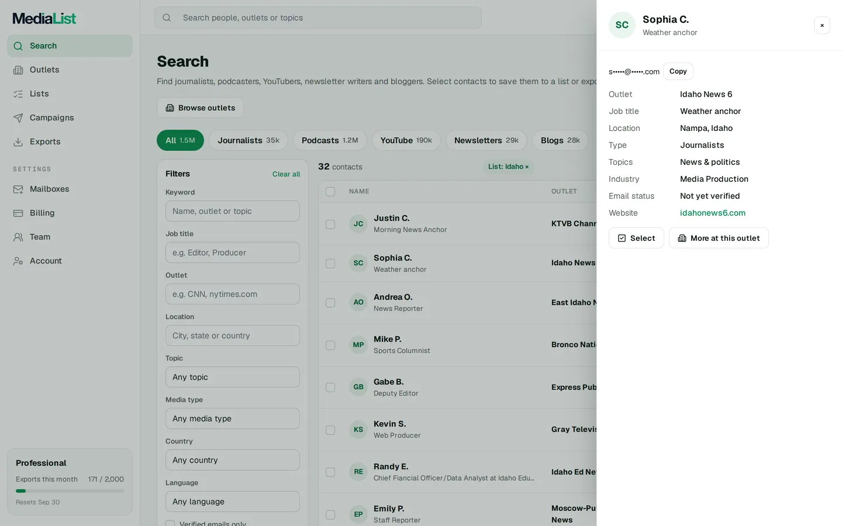Image resolution: width=842 pixels, height=526 pixels.
Task: Check the box for Mike P.
Action: click(x=330, y=345)
